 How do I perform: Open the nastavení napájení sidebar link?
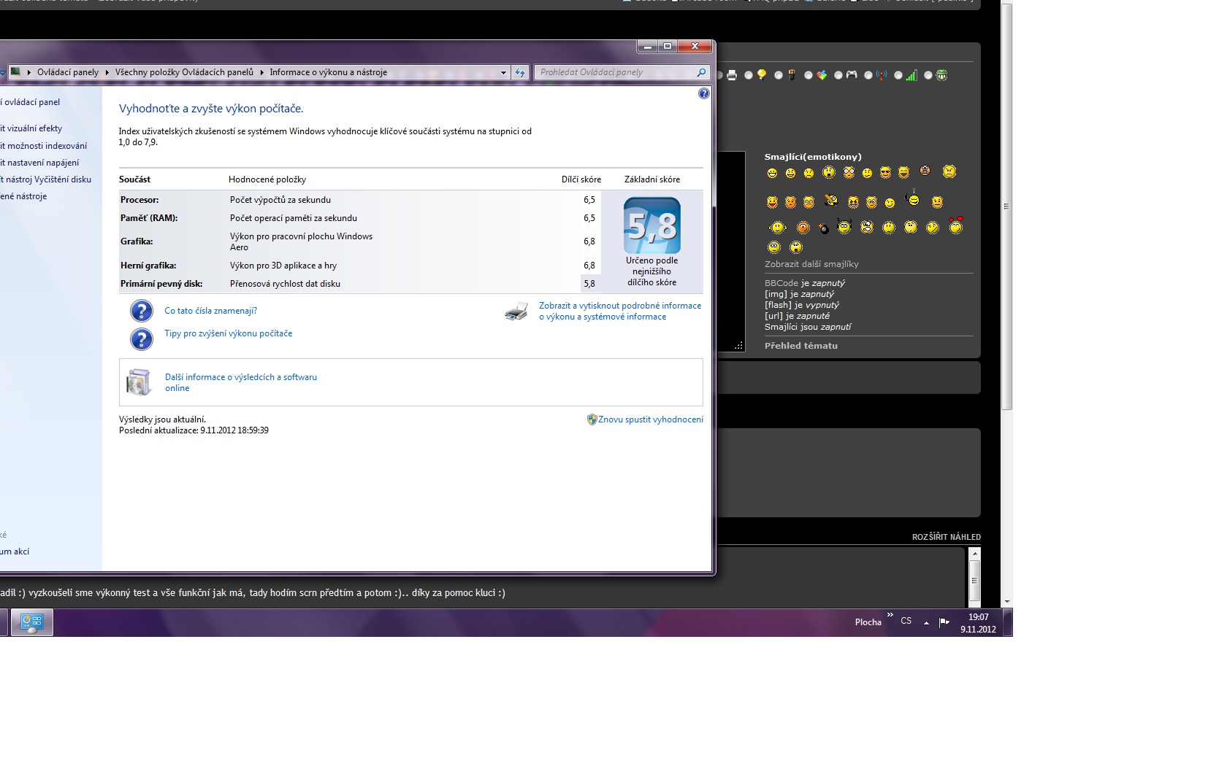click(x=39, y=163)
